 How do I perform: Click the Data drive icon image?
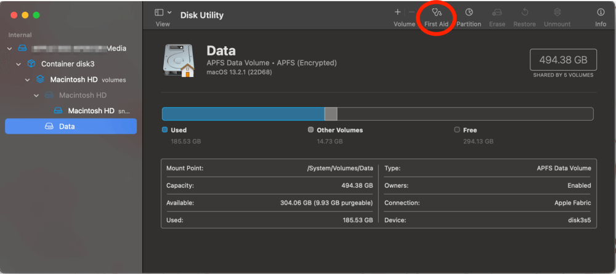pos(179,60)
